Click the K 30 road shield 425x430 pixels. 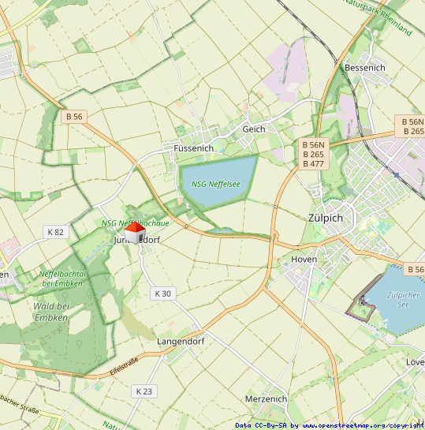163,294
